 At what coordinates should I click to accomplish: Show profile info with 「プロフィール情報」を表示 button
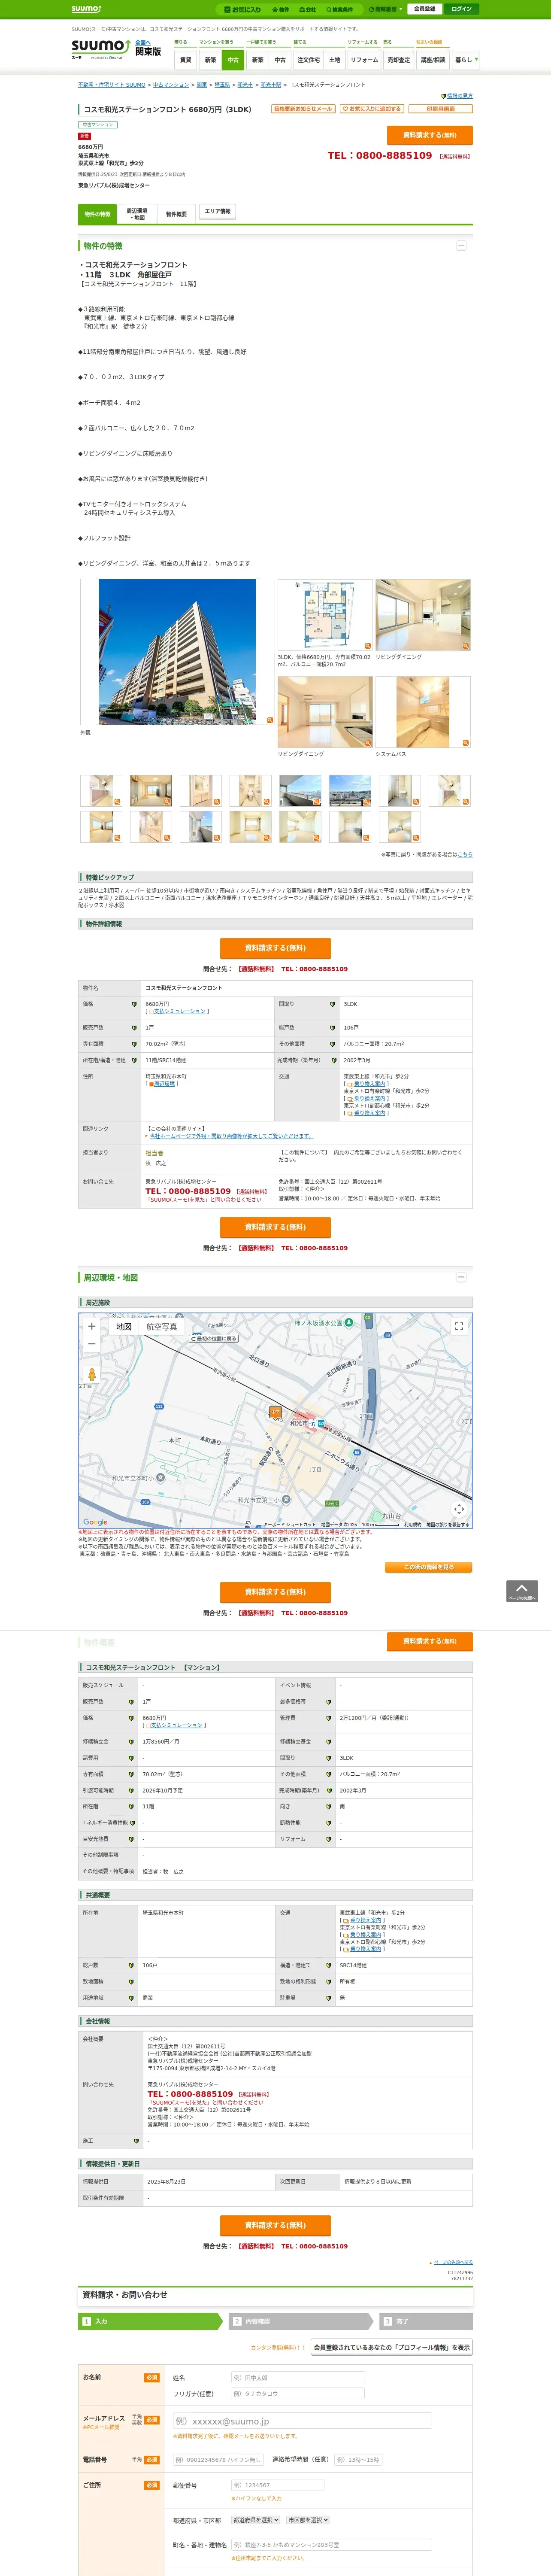coord(392,2347)
